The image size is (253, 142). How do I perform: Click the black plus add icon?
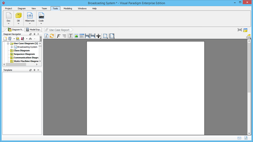coord(98,36)
